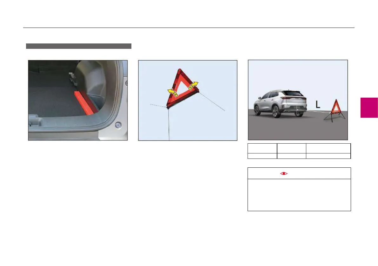The image size is (378, 266).
Task: Open the triangle unfolding illustration
Action: pos(188,101)
